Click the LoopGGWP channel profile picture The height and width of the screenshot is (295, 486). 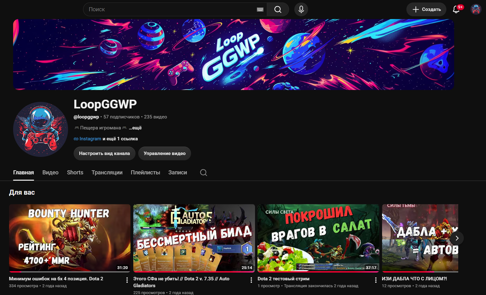point(41,129)
